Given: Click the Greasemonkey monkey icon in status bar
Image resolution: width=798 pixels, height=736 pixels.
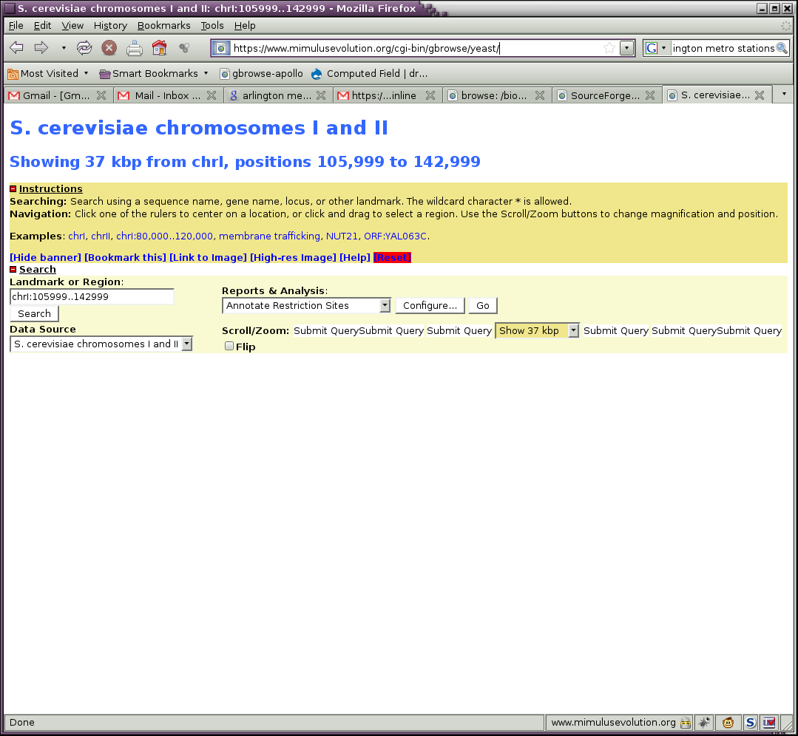Looking at the screenshot, I should point(728,723).
